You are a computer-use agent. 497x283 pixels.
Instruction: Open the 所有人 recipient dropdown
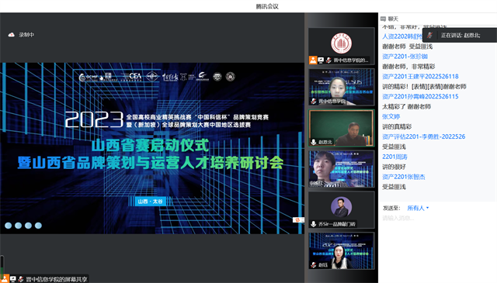tap(418, 208)
